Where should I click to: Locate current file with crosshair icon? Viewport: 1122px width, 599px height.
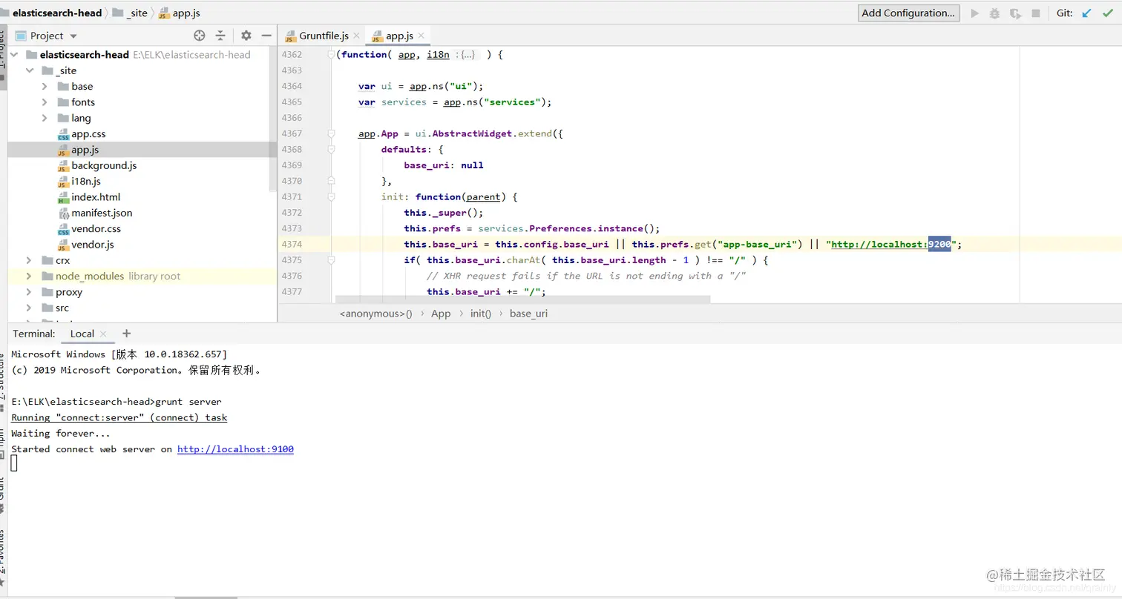click(199, 36)
